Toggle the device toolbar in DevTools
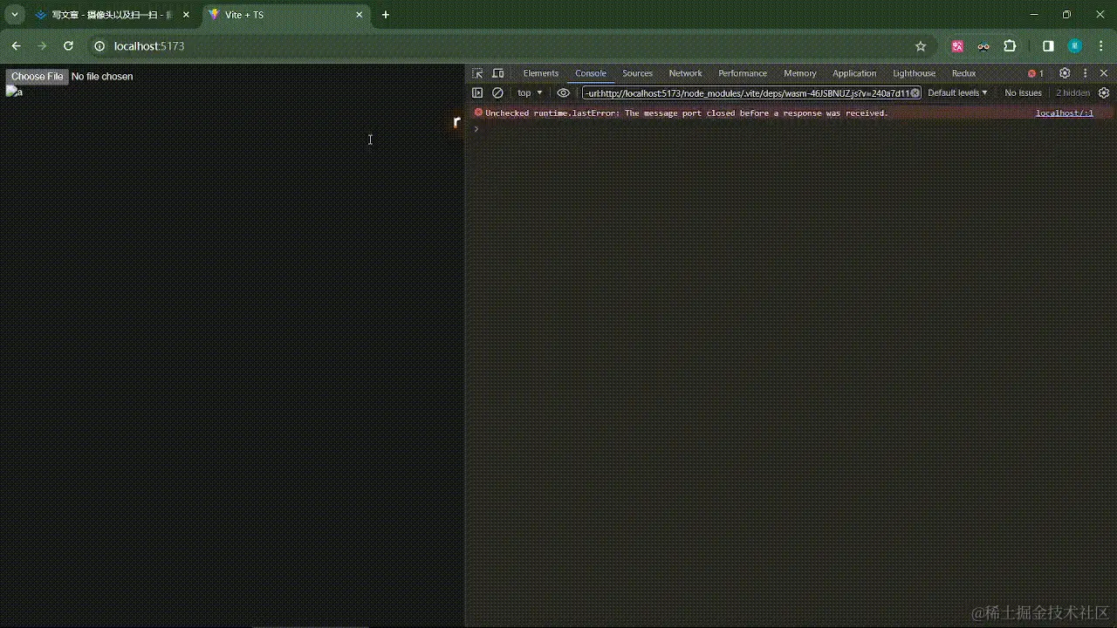Screen dimensions: 1117x628 pos(497,73)
